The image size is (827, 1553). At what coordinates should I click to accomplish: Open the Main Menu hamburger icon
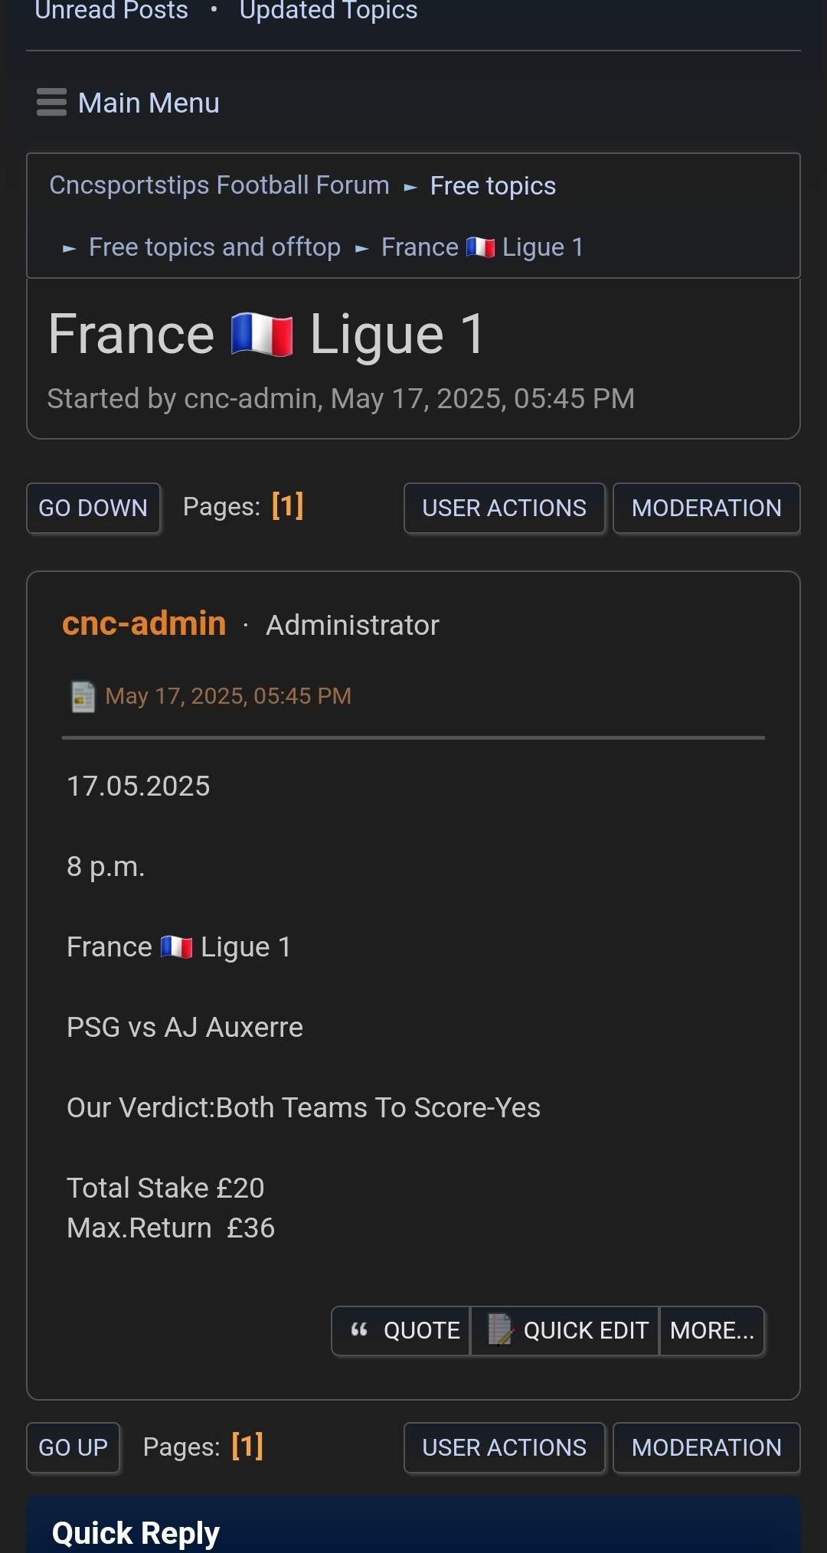pos(51,103)
